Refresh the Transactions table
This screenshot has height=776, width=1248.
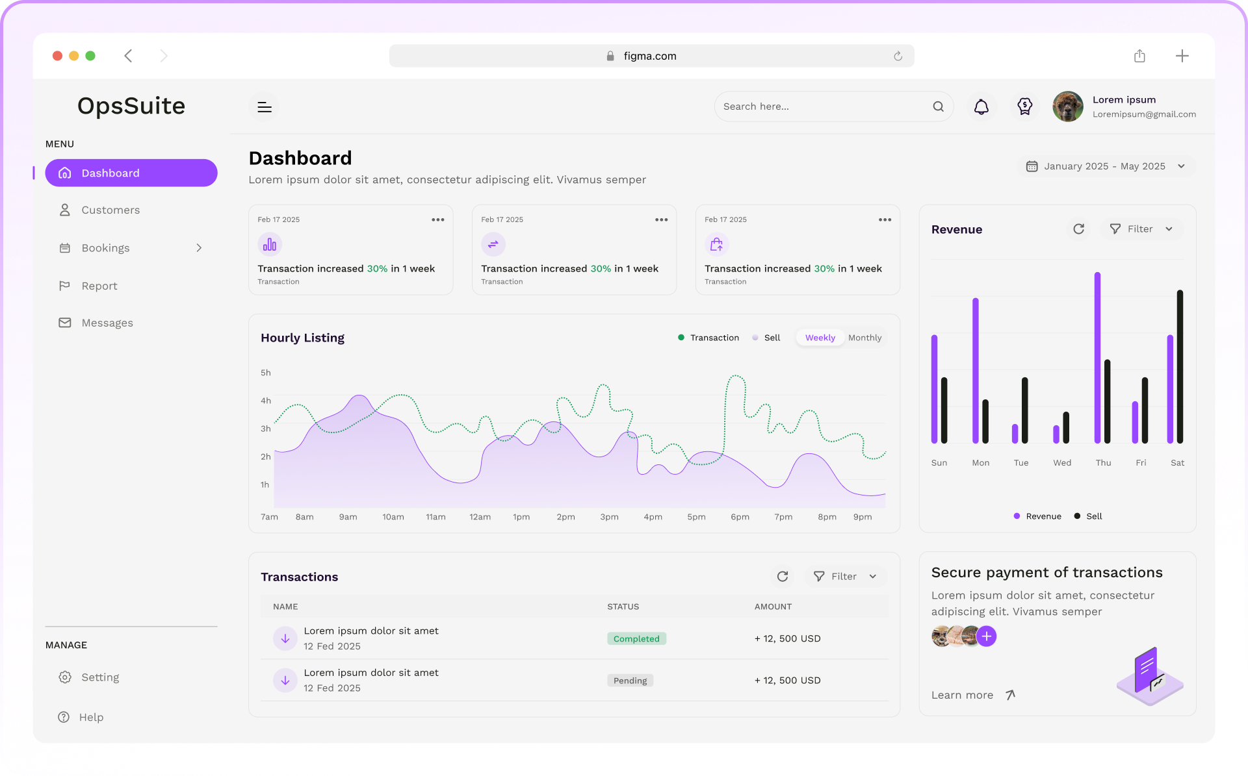click(783, 577)
